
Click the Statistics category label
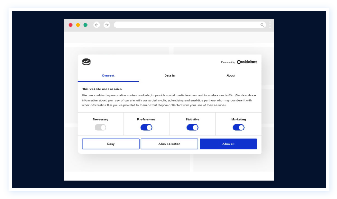tap(193, 119)
